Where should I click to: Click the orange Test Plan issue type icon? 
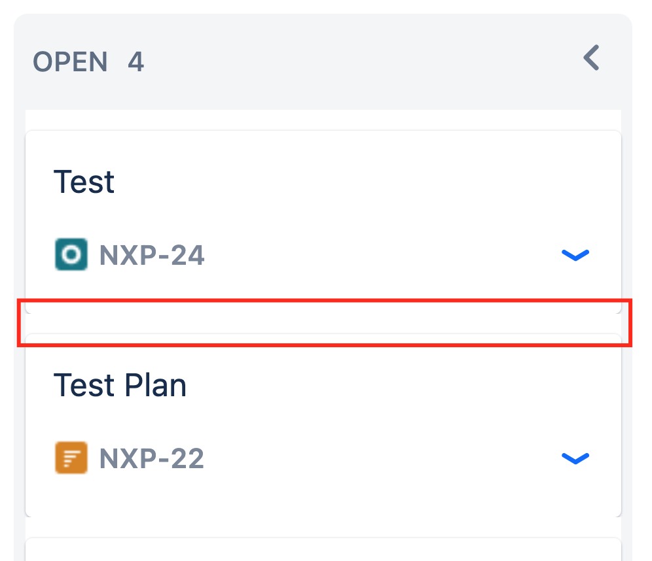[71, 458]
